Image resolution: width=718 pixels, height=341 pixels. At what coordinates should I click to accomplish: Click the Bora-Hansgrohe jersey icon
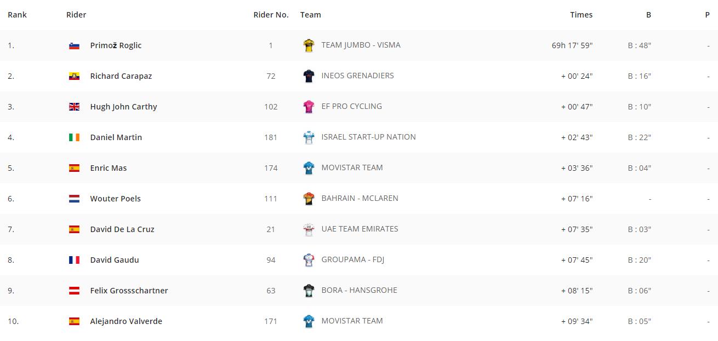pyautogui.click(x=309, y=291)
